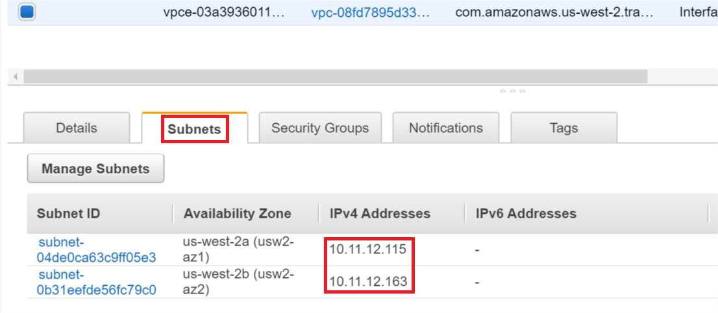Click the scroll left arrow
The image size is (718, 313).
[15, 76]
